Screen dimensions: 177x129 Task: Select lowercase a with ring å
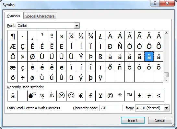(159, 57)
